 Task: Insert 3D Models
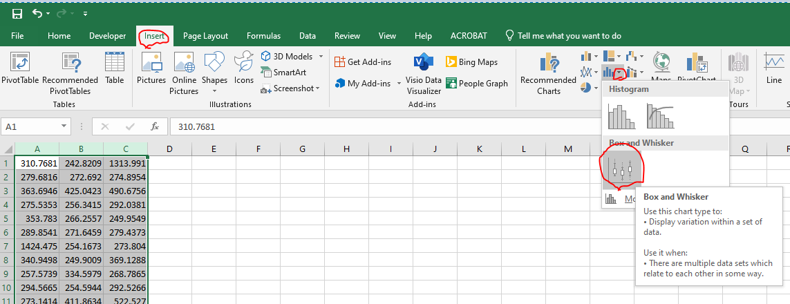(x=287, y=57)
